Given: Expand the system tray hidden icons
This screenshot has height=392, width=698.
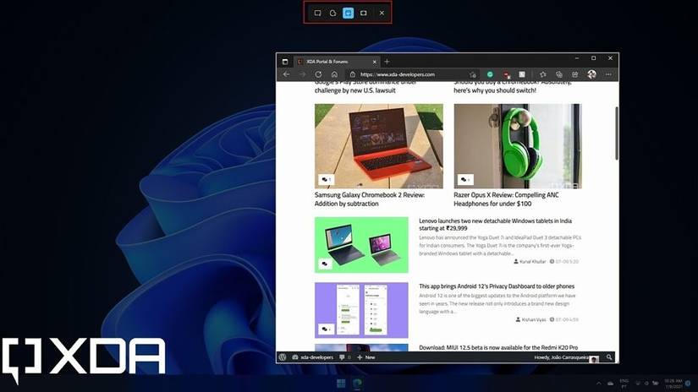Looking at the screenshot, I should [598, 383].
